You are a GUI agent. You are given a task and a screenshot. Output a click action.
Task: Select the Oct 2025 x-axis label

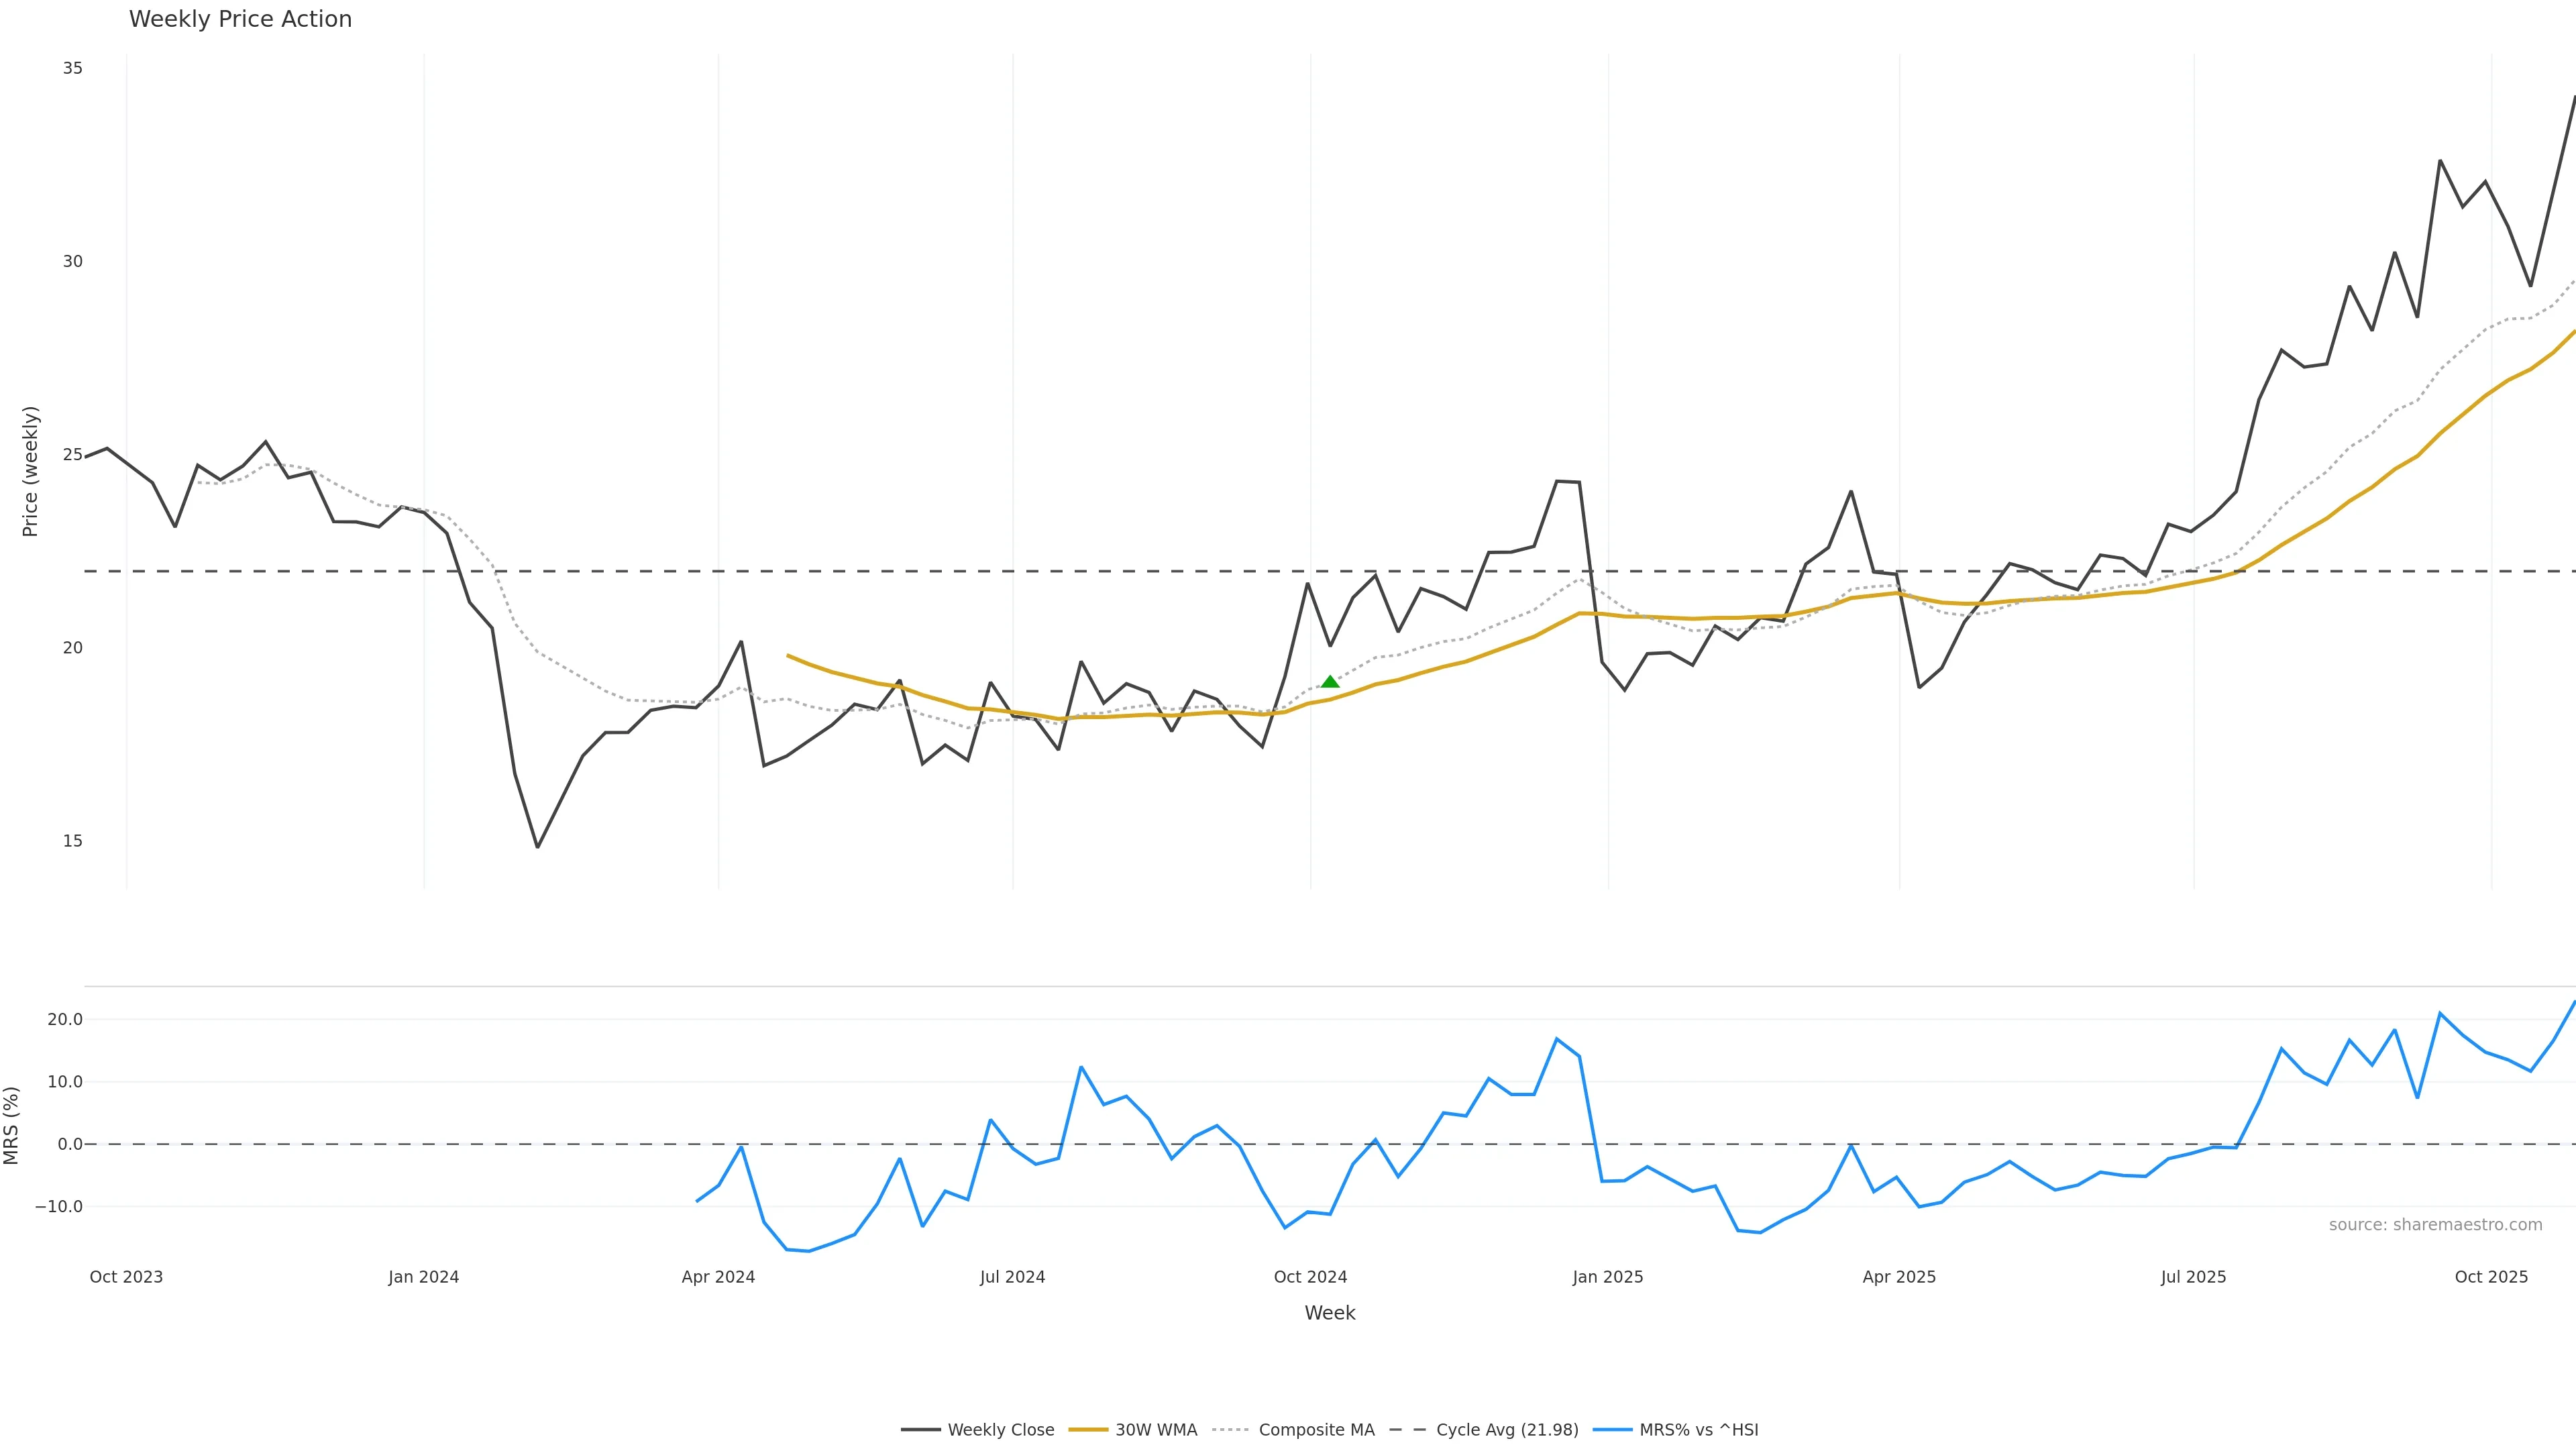click(x=2491, y=1277)
